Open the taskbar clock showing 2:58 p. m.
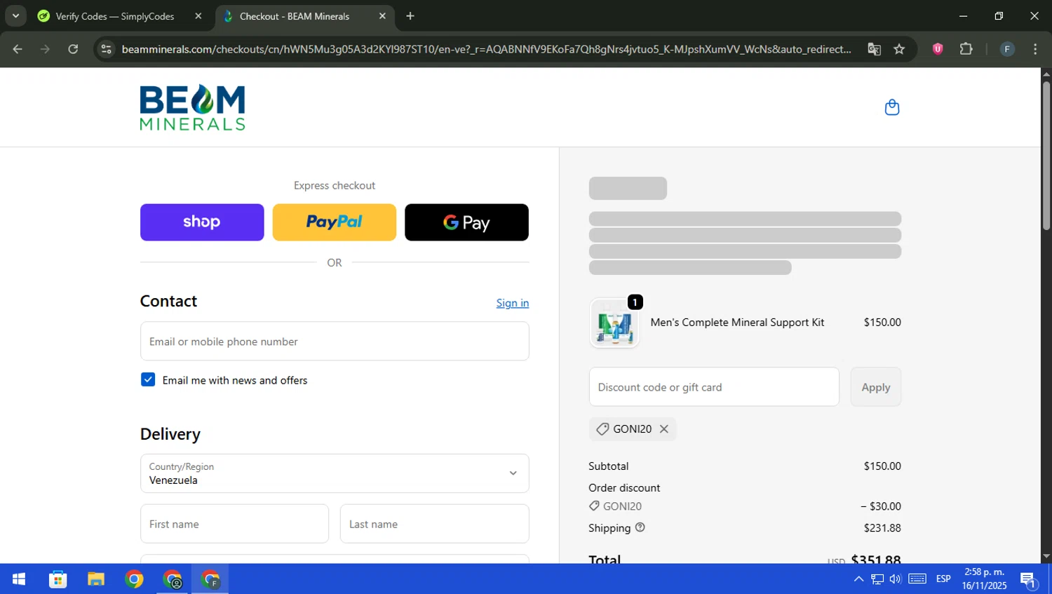Viewport: 1052px width, 594px height. [x=984, y=579]
